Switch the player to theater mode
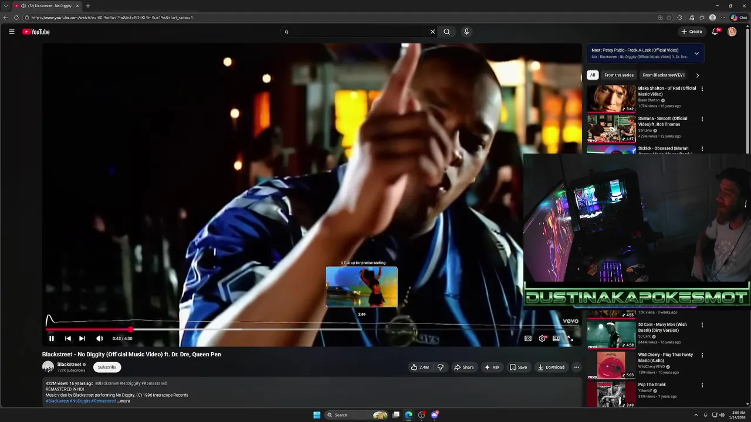751x422 pixels. pyautogui.click(x=556, y=338)
